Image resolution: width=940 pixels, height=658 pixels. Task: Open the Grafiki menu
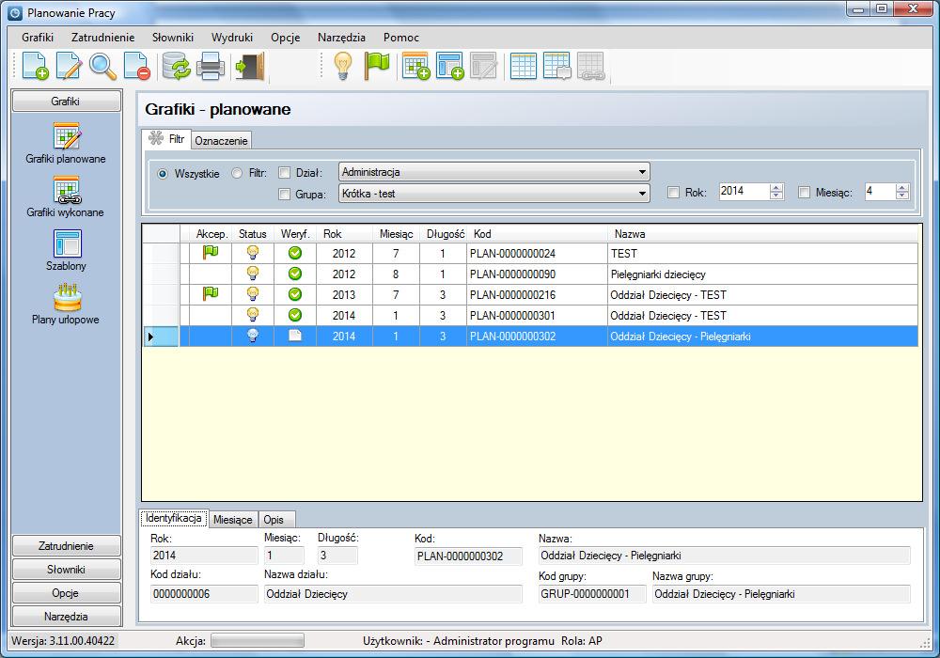[38, 38]
